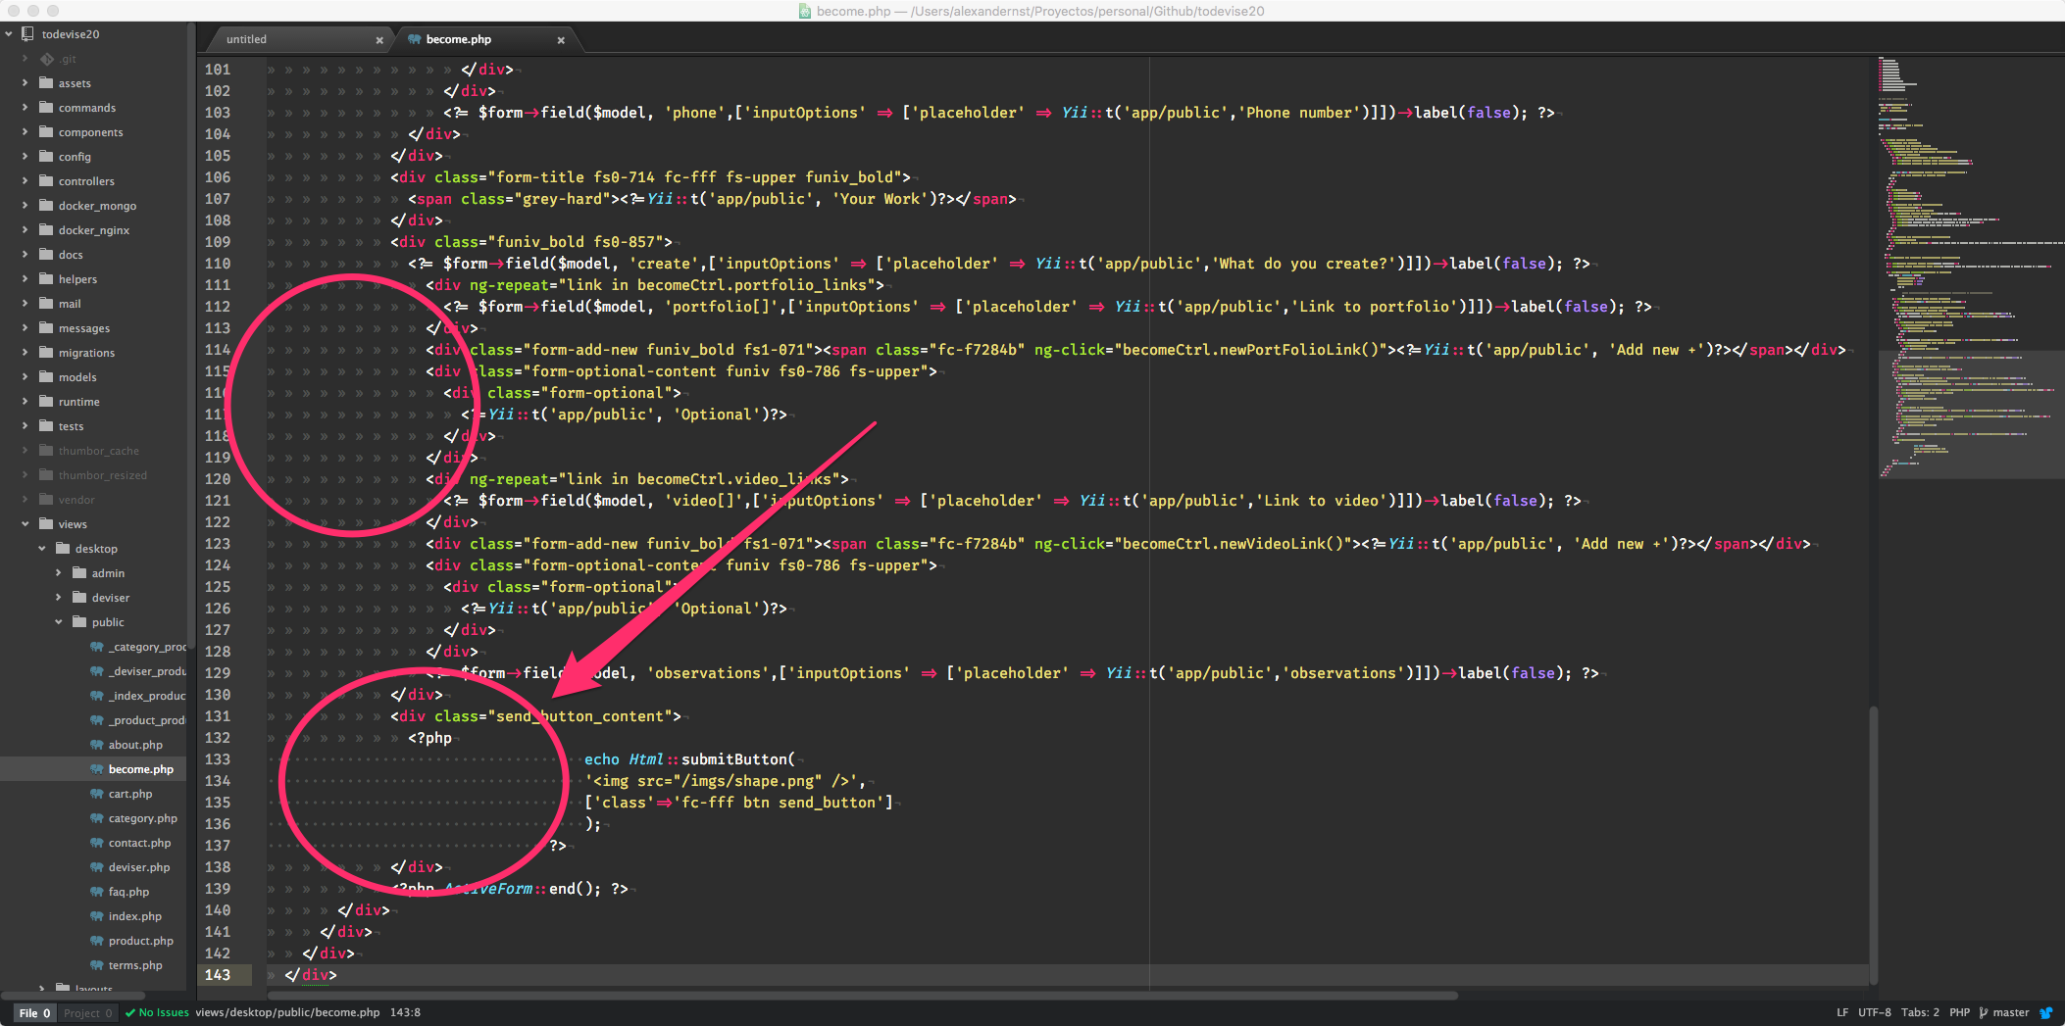This screenshot has height=1026, width=2065.
Task: Expand the docs folder
Action: coord(25,255)
